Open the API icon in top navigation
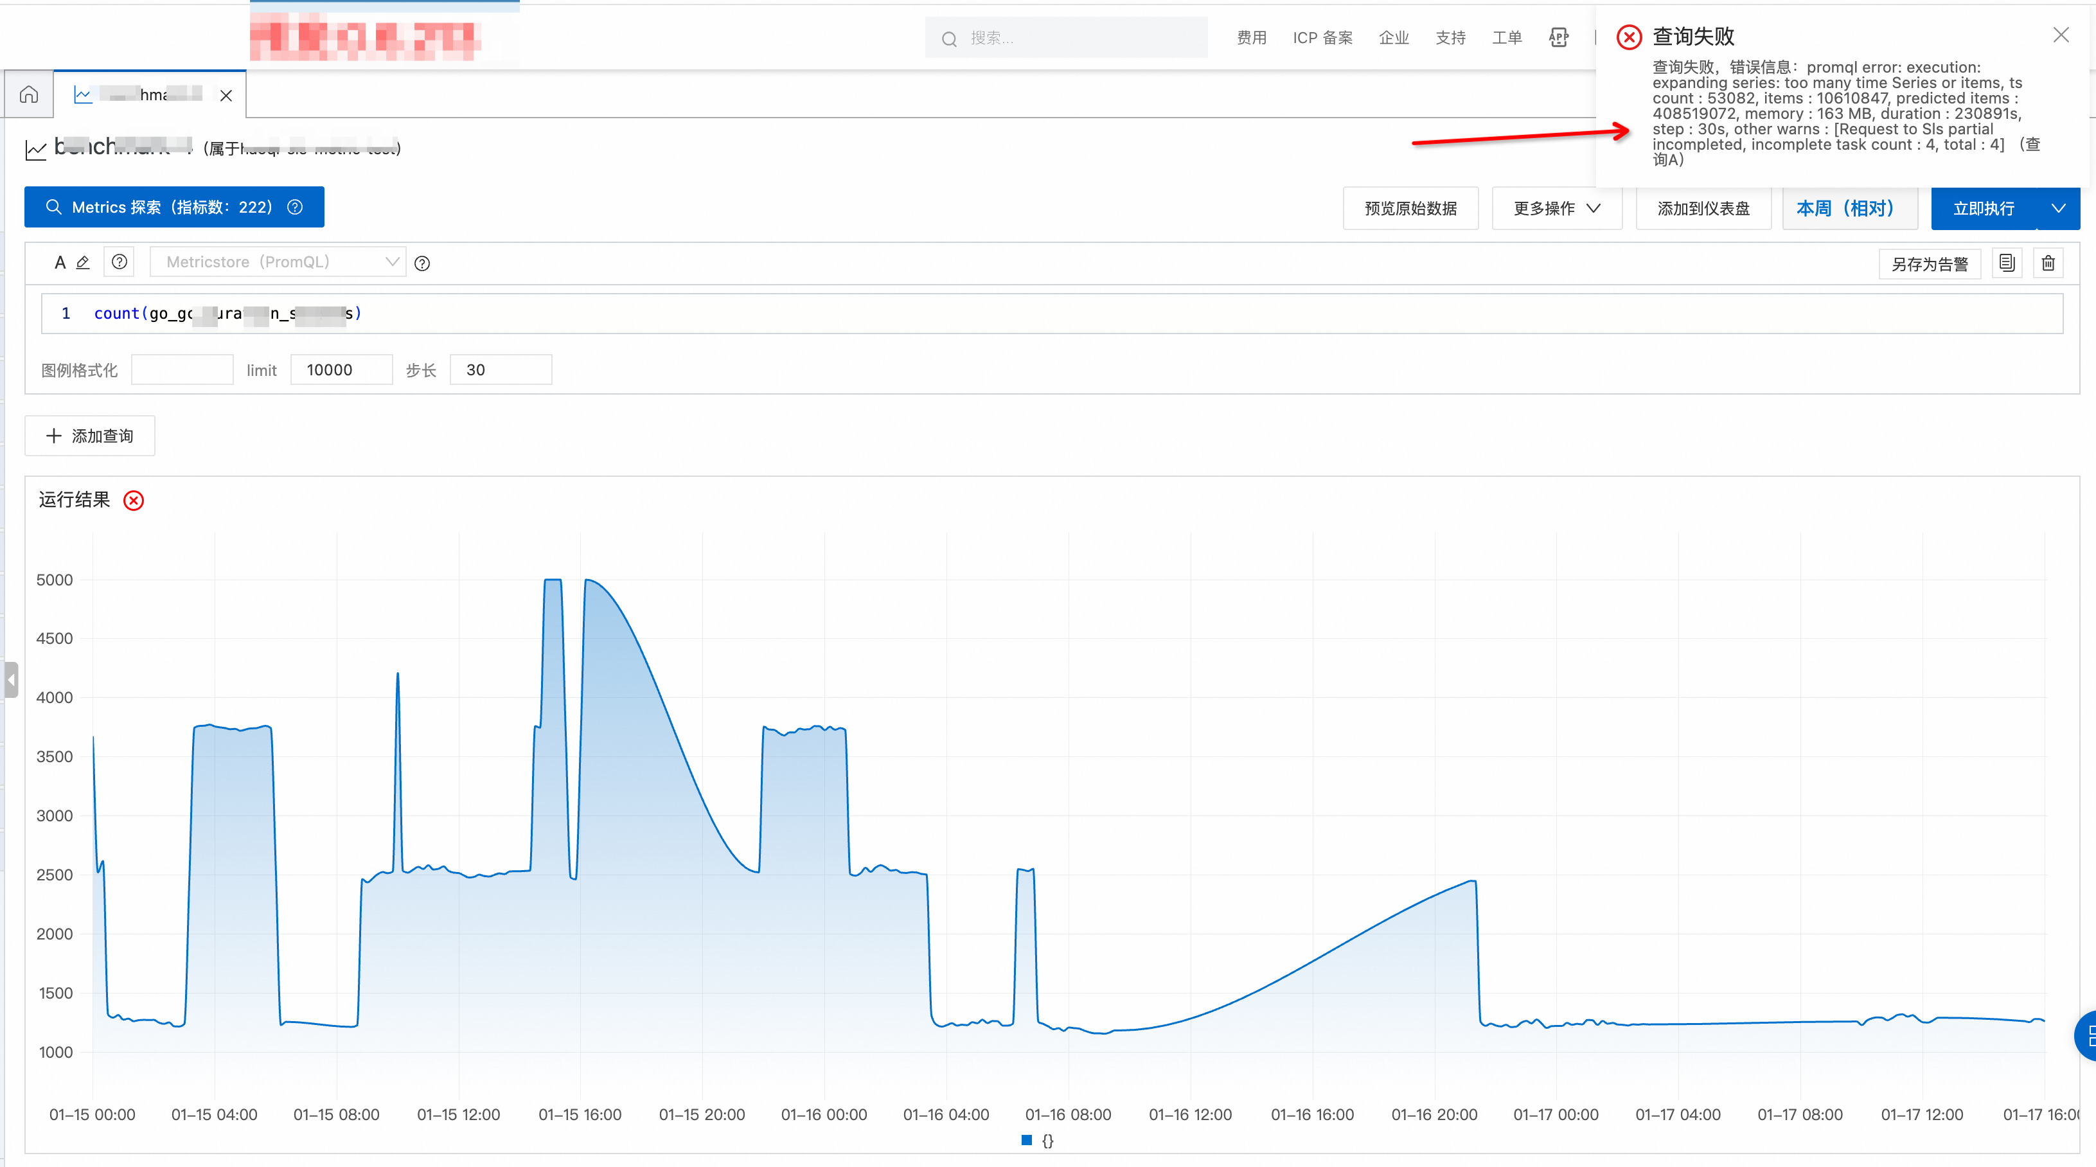 coord(1558,37)
